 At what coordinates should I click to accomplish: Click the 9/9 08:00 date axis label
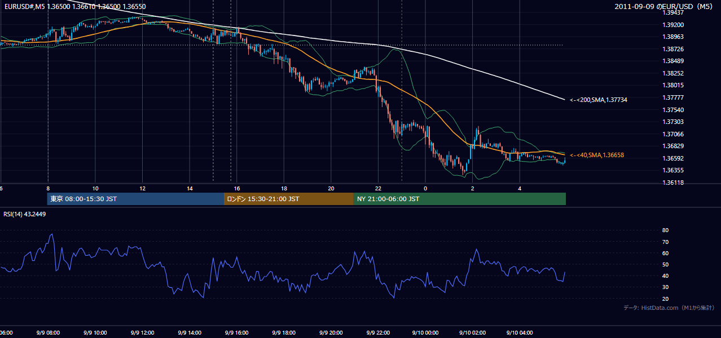point(48,332)
